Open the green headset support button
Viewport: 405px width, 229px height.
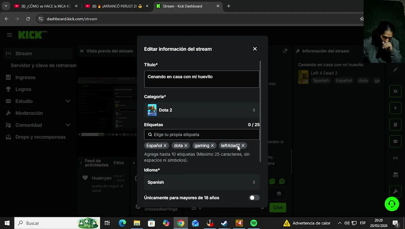point(392,204)
